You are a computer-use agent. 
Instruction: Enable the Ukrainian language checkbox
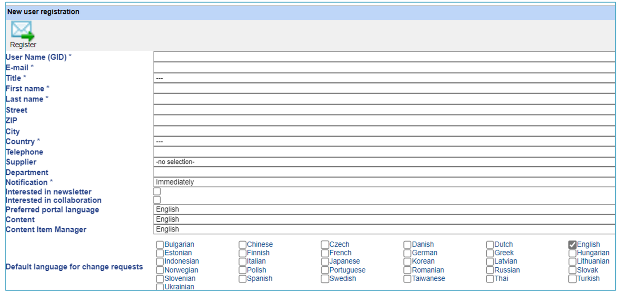[160, 287]
